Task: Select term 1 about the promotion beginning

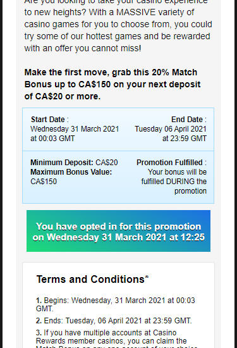Action: [x=115, y=304]
